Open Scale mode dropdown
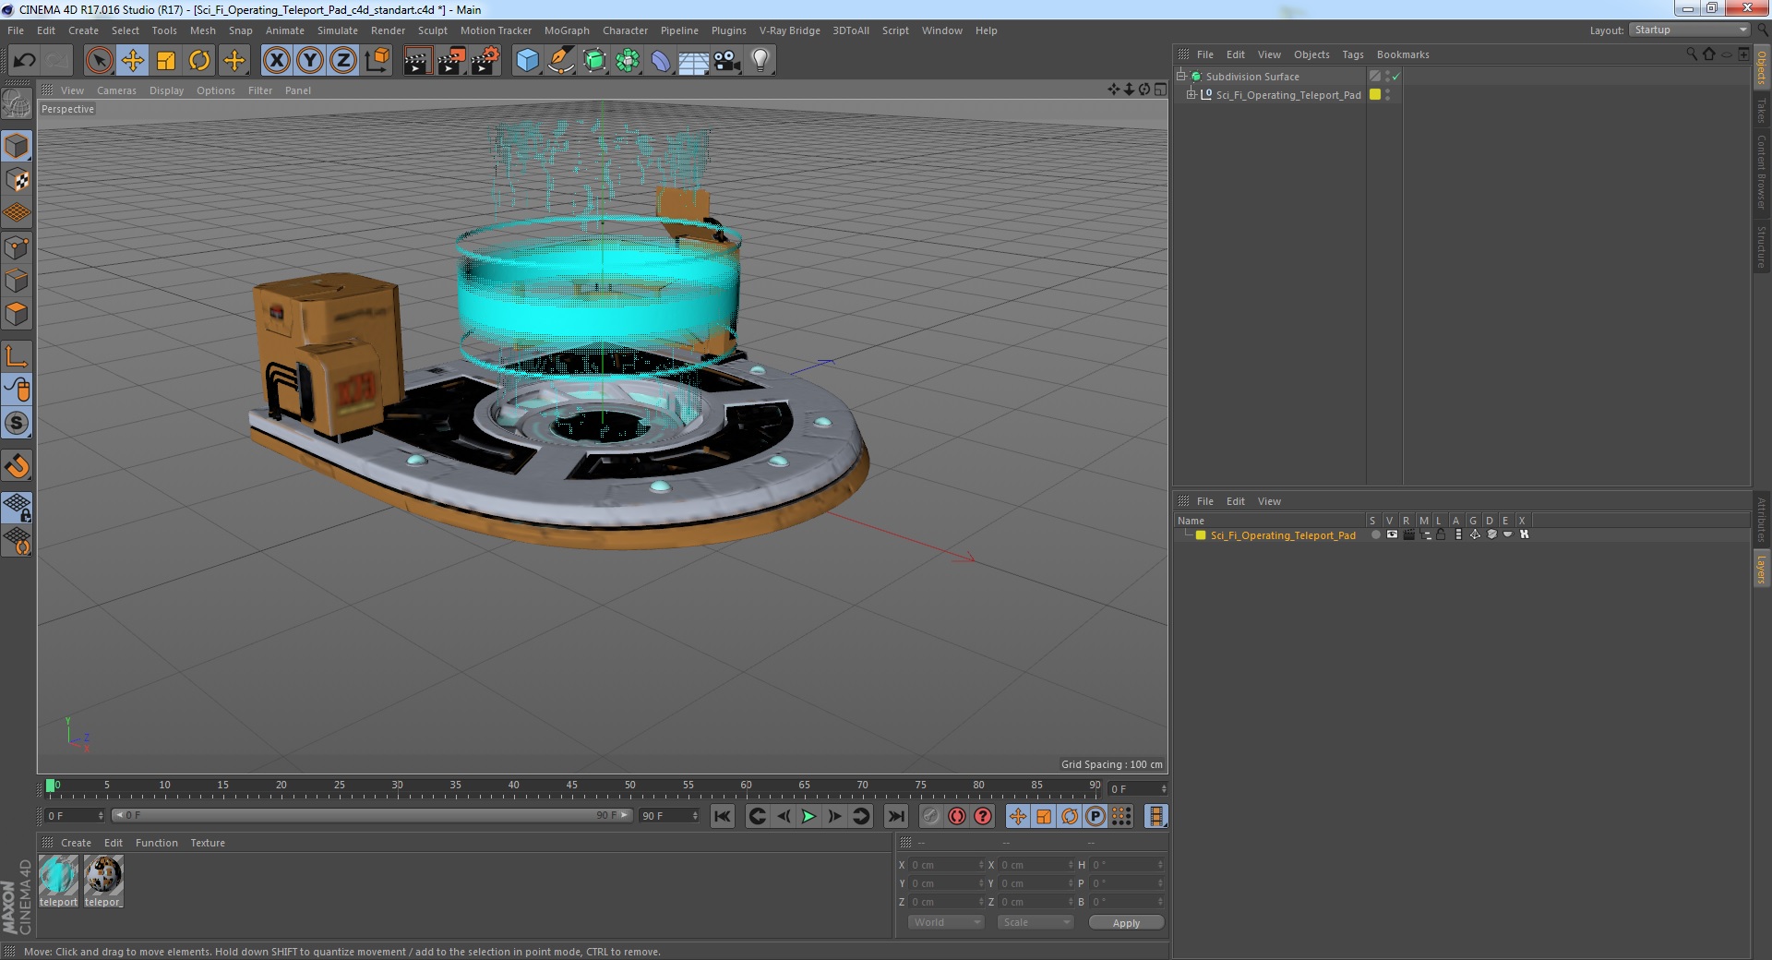 pyautogui.click(x=1035, y=922)
